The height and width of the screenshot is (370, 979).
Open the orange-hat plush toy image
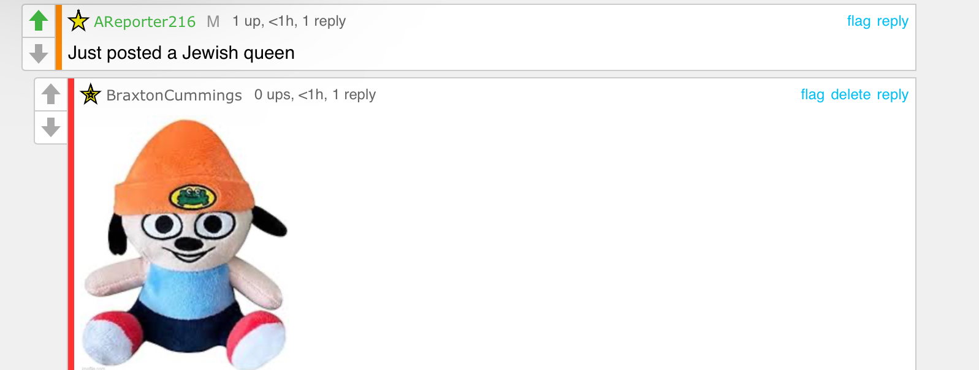185,244
